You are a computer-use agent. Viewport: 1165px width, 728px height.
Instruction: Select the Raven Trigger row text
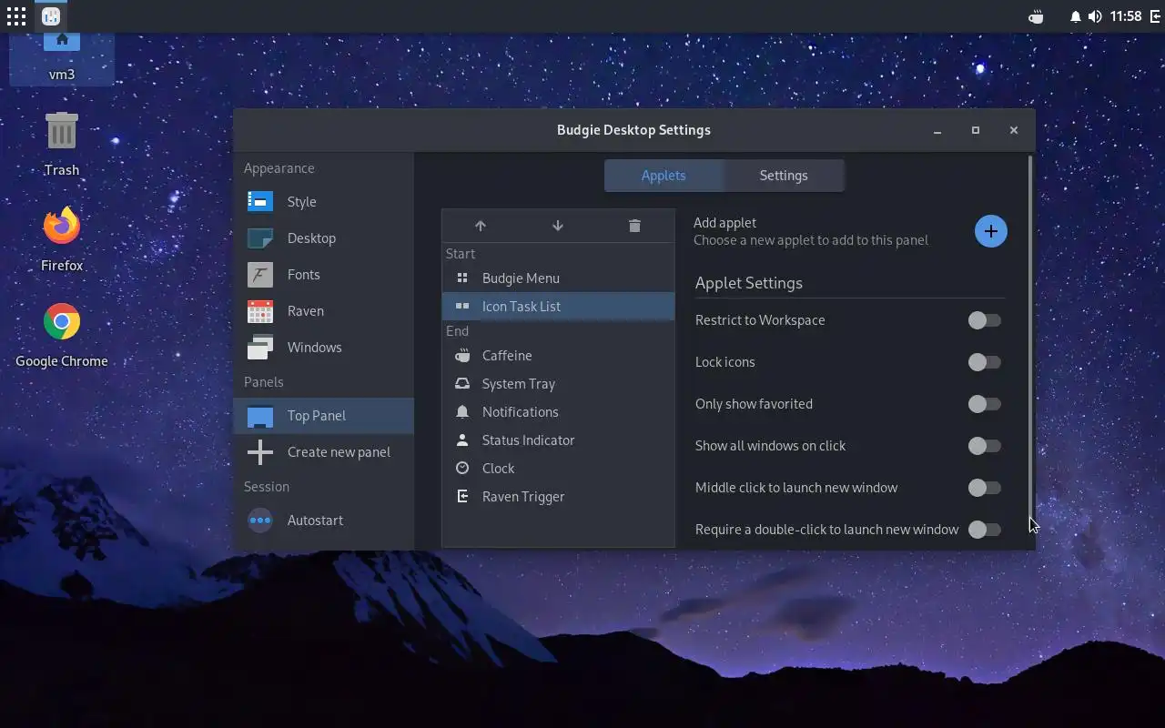523,497
